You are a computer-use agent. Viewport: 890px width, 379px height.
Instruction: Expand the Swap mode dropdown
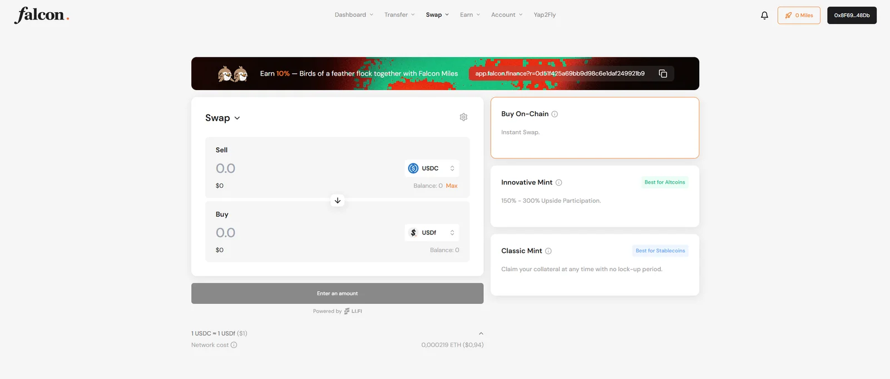click(x=222, y=118)
